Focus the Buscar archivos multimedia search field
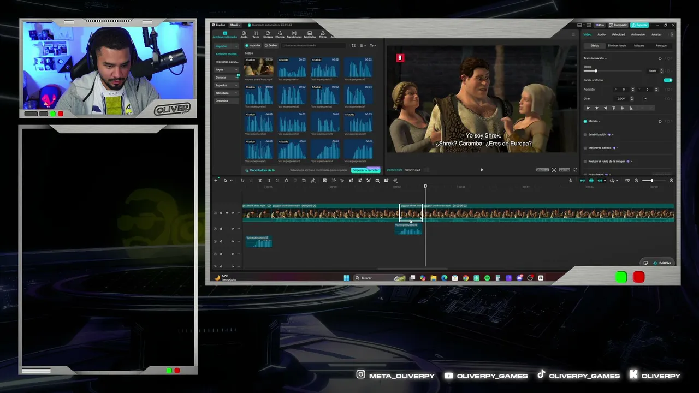 [314, 45]
